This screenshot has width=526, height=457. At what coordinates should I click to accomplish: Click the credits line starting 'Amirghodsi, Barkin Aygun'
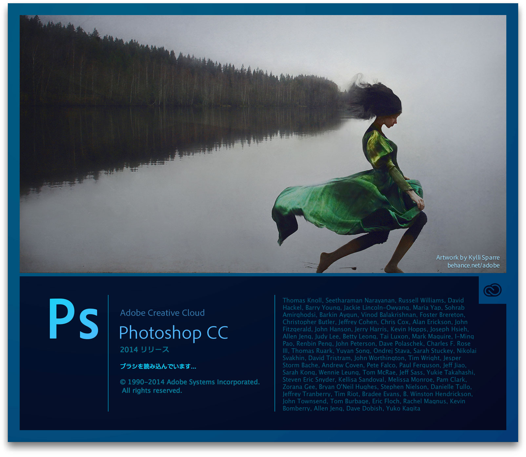pos(374,315)
